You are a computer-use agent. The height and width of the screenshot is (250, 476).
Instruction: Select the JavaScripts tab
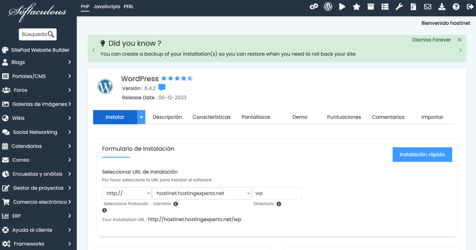pyautogui.click(x=107, y=6)
